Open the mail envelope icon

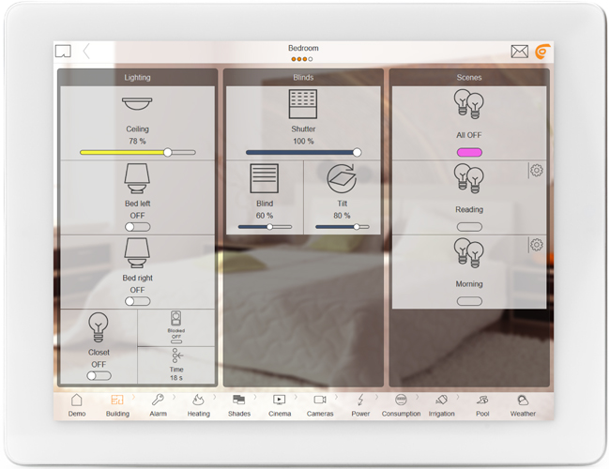519,52
